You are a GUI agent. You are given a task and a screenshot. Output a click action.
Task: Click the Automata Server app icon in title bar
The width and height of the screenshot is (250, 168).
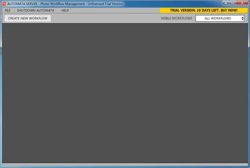4,3
